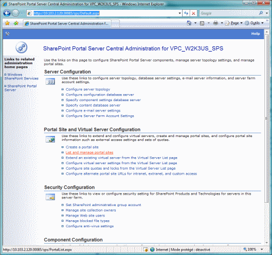Click the browser Forward arrow button
This screenshot has height=255, width=272.
pos(16,13)
